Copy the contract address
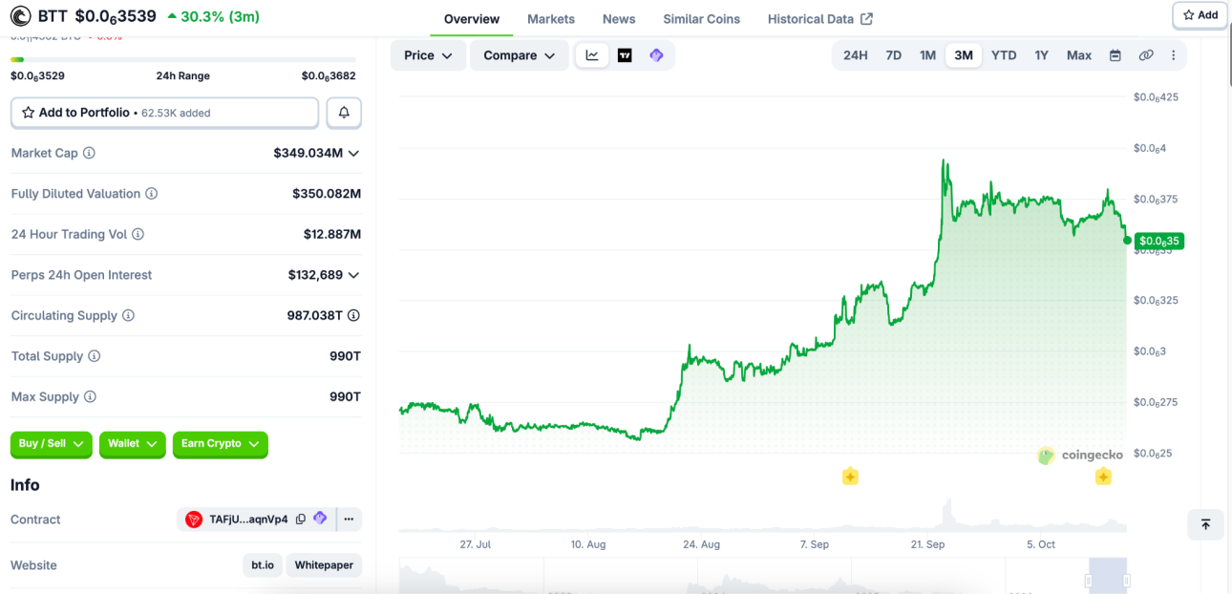 coord(301,520)
